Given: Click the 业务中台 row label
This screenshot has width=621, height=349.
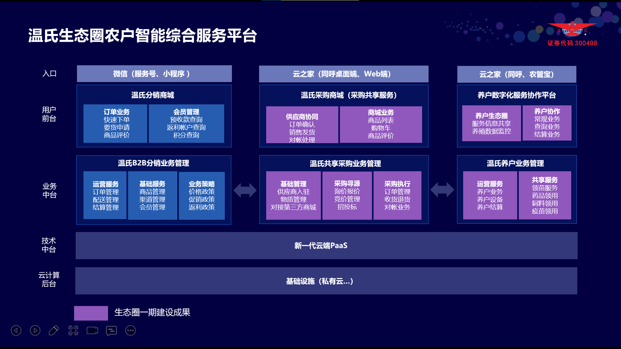Looking at the screenshot, I should pos(49,190).
